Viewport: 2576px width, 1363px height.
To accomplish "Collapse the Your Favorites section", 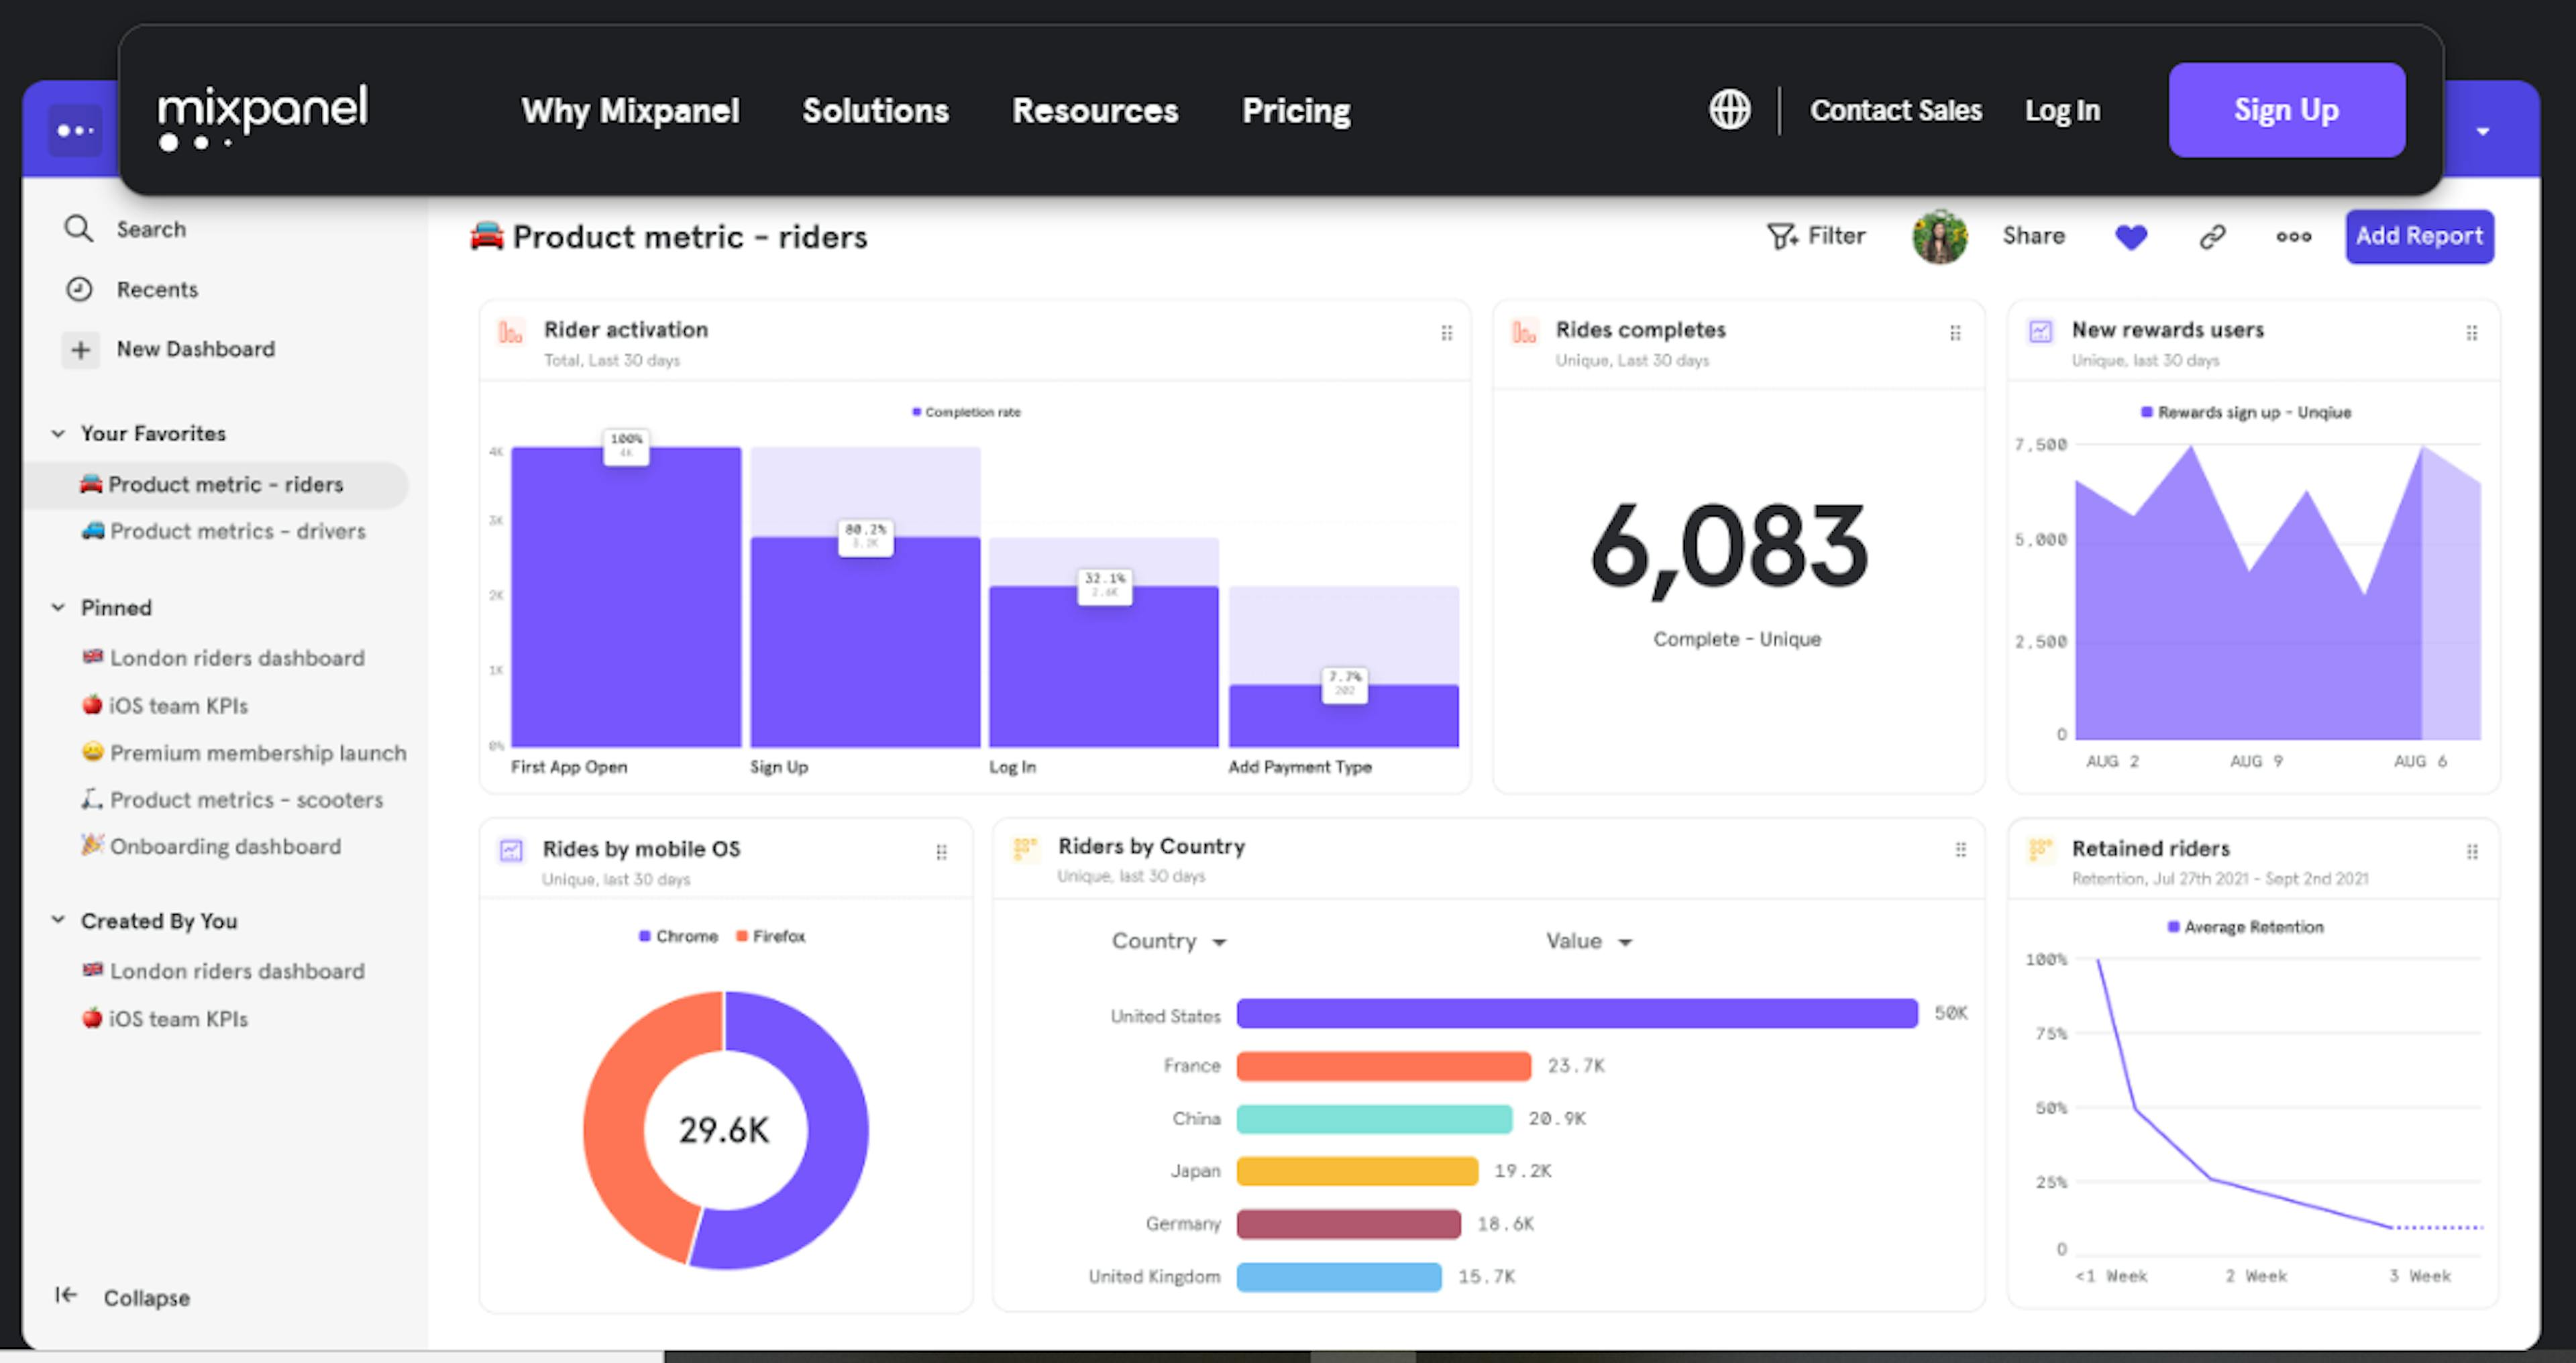I will pyautogui.click(x=58, y=433).
